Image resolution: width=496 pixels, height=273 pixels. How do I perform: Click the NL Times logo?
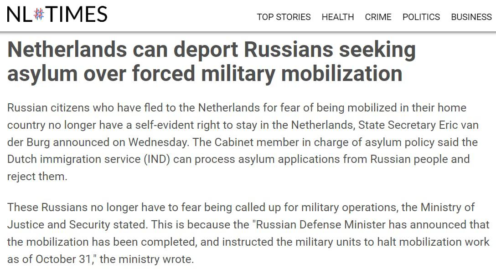click(57, 15)
